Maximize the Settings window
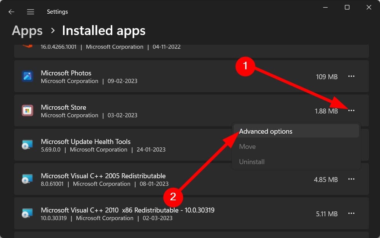380x238 pixels. (x=347, y=8)
